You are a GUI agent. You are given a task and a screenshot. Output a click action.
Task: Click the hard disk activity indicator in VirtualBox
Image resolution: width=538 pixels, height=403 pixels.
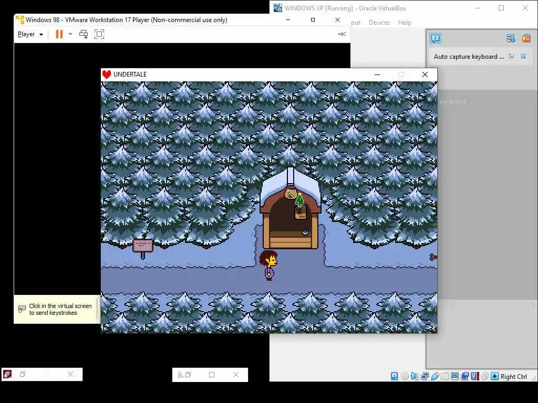click(x=394, y=376)
